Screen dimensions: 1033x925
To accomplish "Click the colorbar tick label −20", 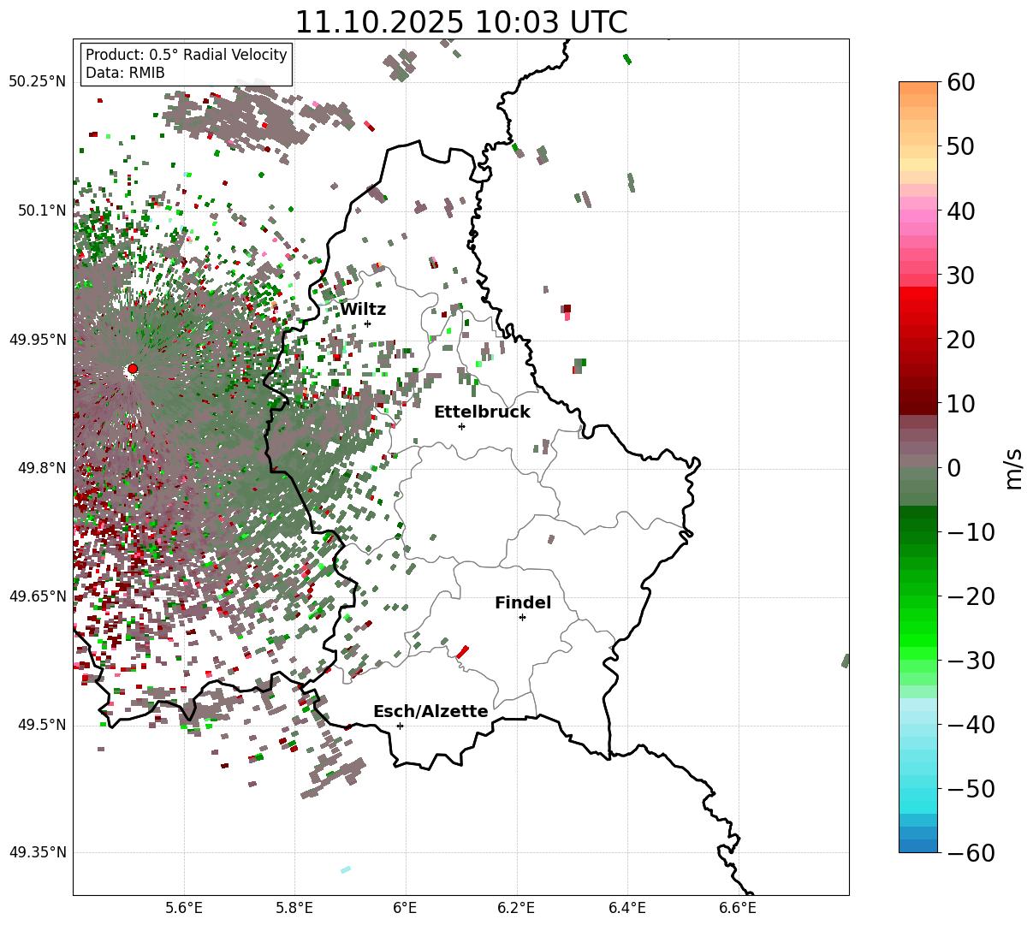I will point(971,596).
